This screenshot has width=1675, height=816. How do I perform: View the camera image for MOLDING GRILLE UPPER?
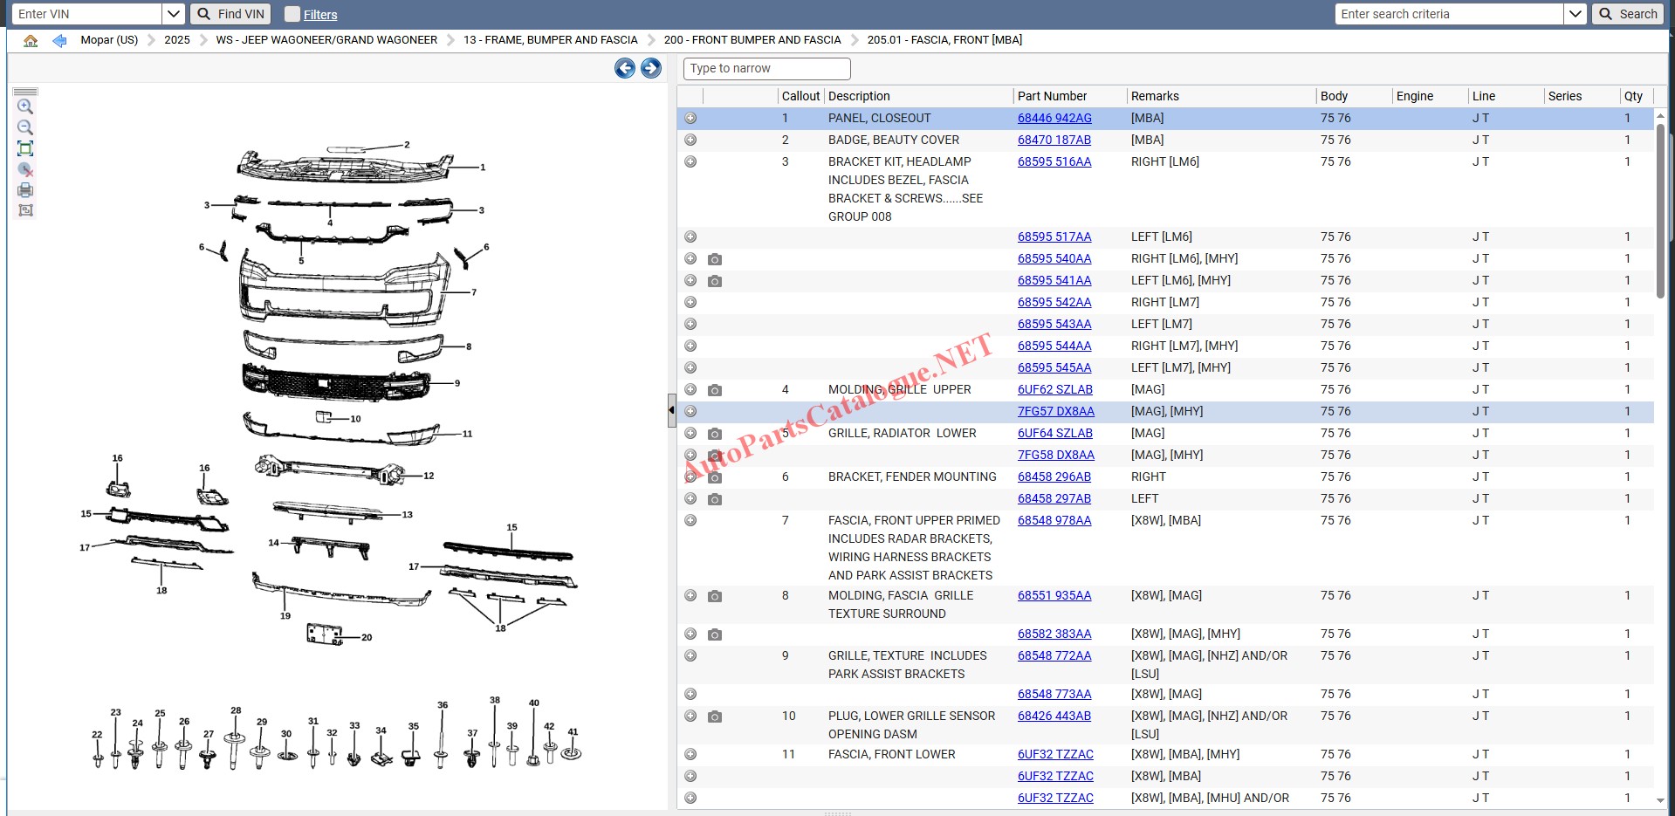(x=715, y=390)
